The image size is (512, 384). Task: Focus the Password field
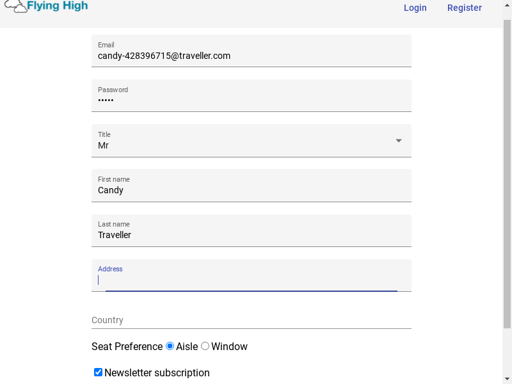pos(251,100)
